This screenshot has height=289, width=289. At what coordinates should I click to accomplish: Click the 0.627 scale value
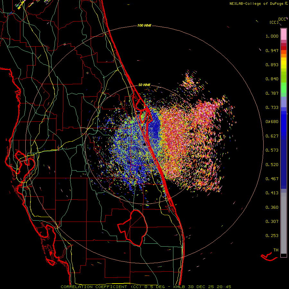tap(272, 136)
